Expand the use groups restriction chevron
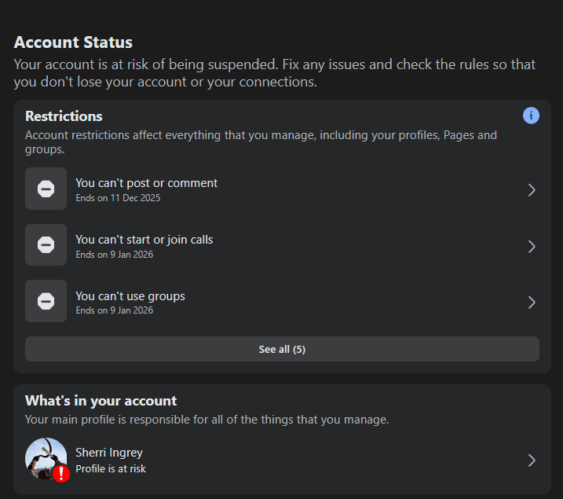The image size is (563, 499). 532,302
